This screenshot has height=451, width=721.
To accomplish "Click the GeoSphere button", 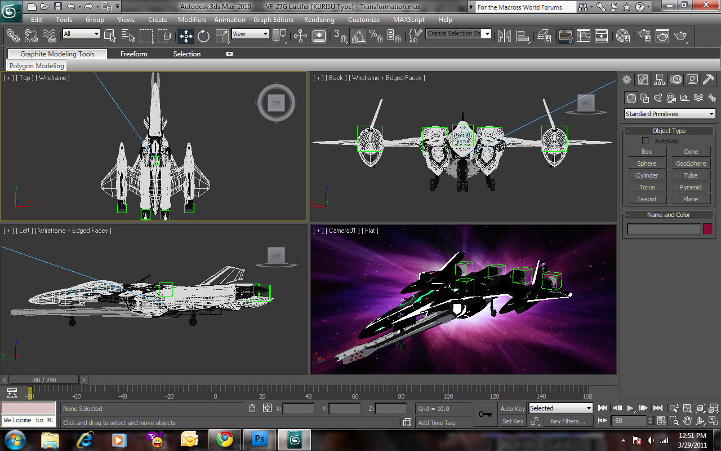I will click(691, 163).
